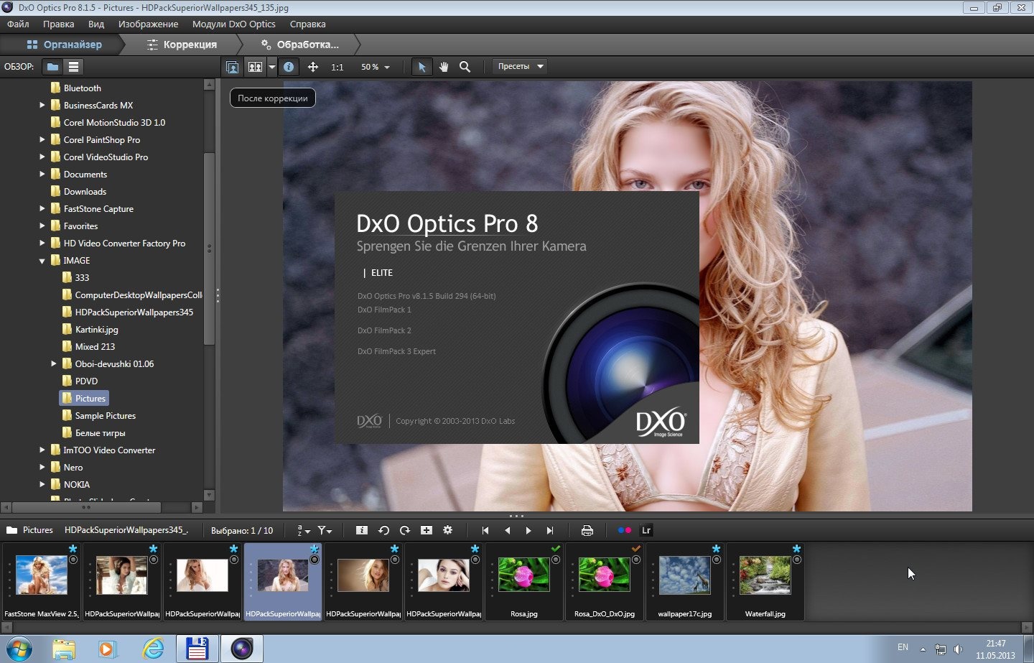Export to Lightroom via Lr icon
Viewport: 1034px width, 663px height.
tap(646, 530)
